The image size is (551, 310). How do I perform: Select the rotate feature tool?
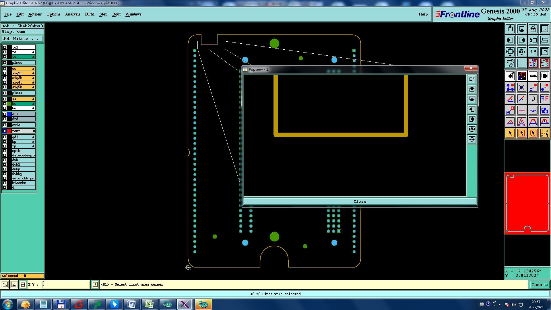[x=533, y=99]
